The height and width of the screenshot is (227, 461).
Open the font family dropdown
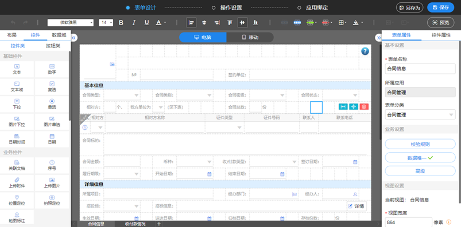click(x=71, y=22)
